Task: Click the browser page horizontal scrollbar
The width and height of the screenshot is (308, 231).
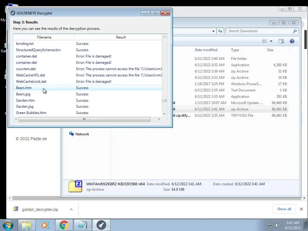Action: coord(156,199)
